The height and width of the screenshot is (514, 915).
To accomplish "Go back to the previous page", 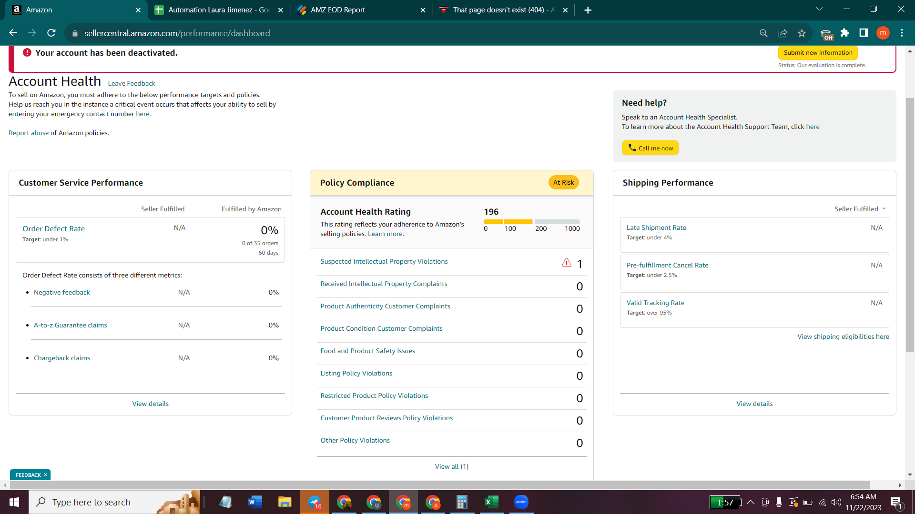I will coord(13,33).
